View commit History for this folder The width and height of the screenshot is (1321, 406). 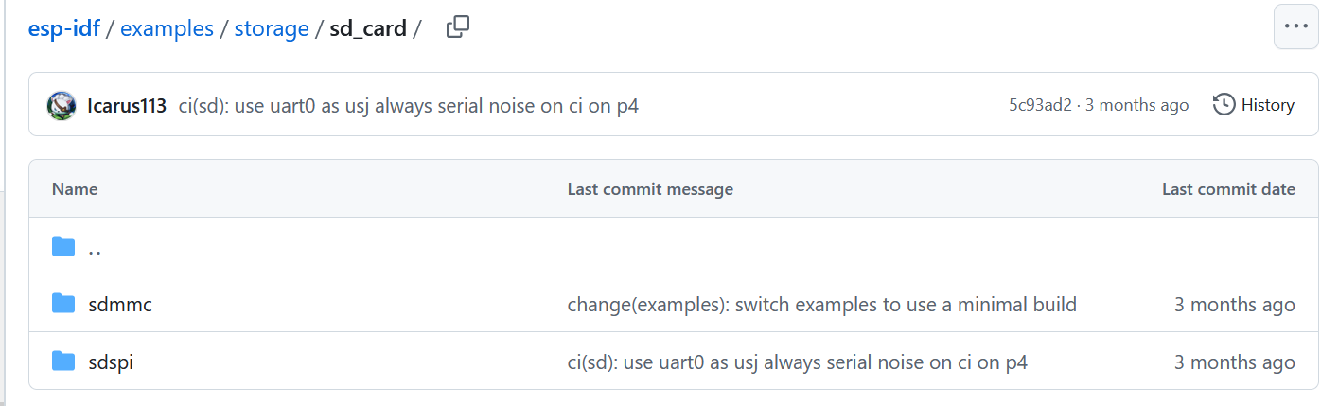tap(1254, 104)
